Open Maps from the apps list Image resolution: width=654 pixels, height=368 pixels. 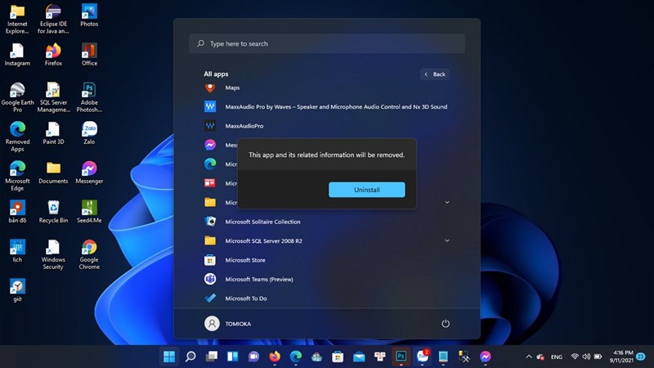tap(232, 88)
